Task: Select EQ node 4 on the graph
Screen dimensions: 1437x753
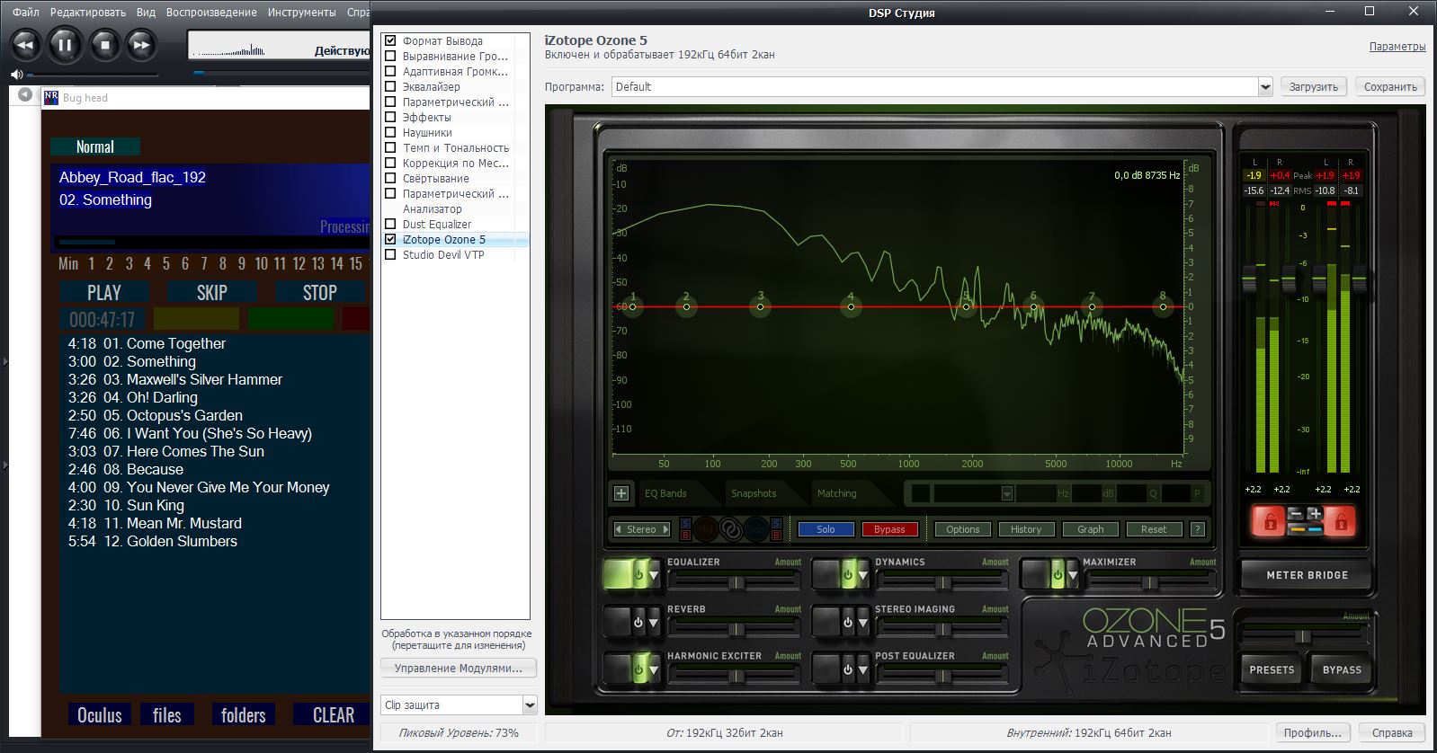Action: 851,306
